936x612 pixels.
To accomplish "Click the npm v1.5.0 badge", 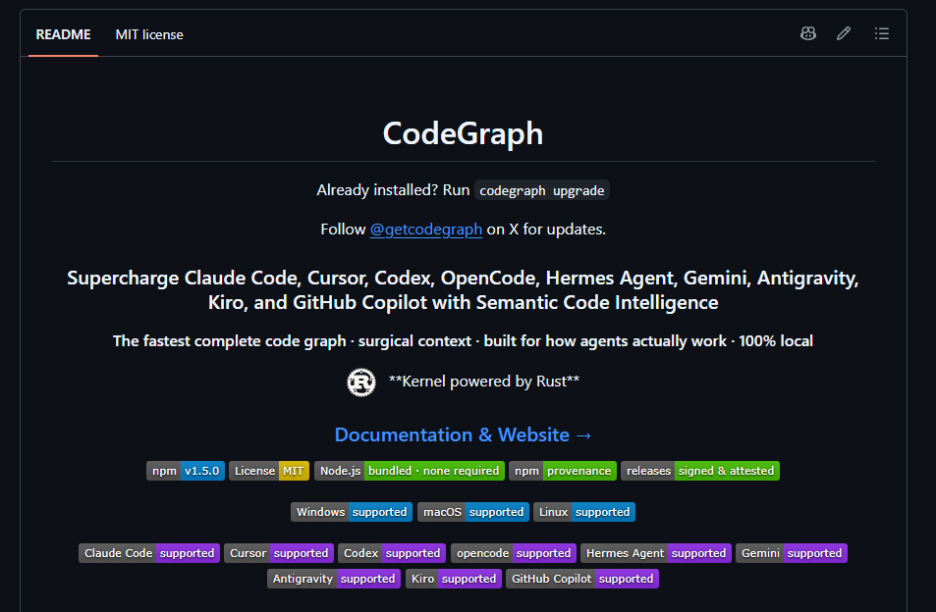I will pos(186,471).
